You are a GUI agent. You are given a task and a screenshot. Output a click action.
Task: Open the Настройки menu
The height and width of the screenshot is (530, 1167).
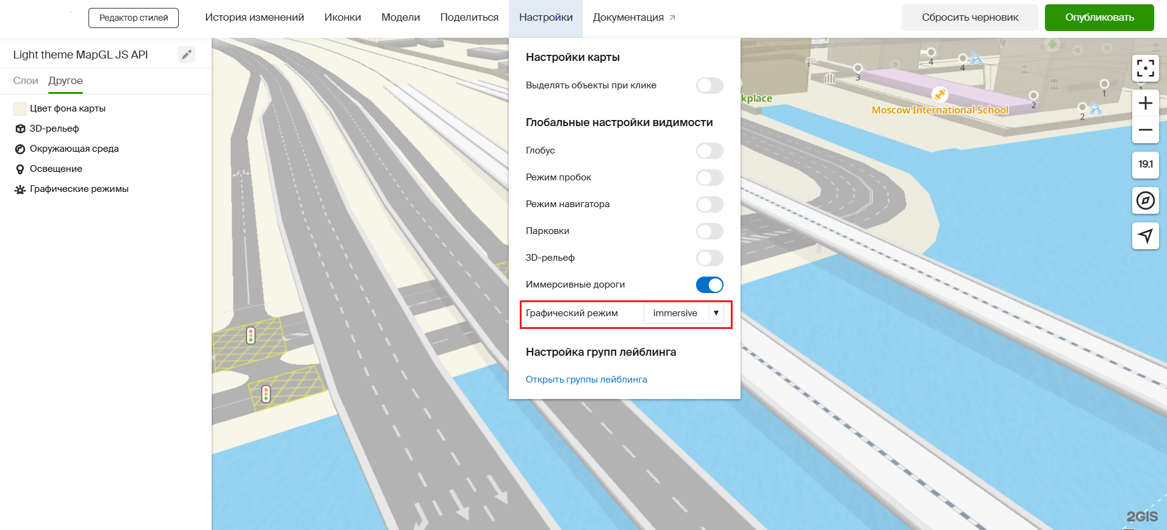point(545,18)
